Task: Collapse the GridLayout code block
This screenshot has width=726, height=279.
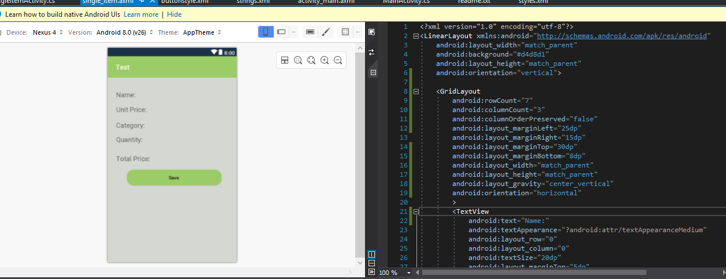Action: (x=416, y=91)
